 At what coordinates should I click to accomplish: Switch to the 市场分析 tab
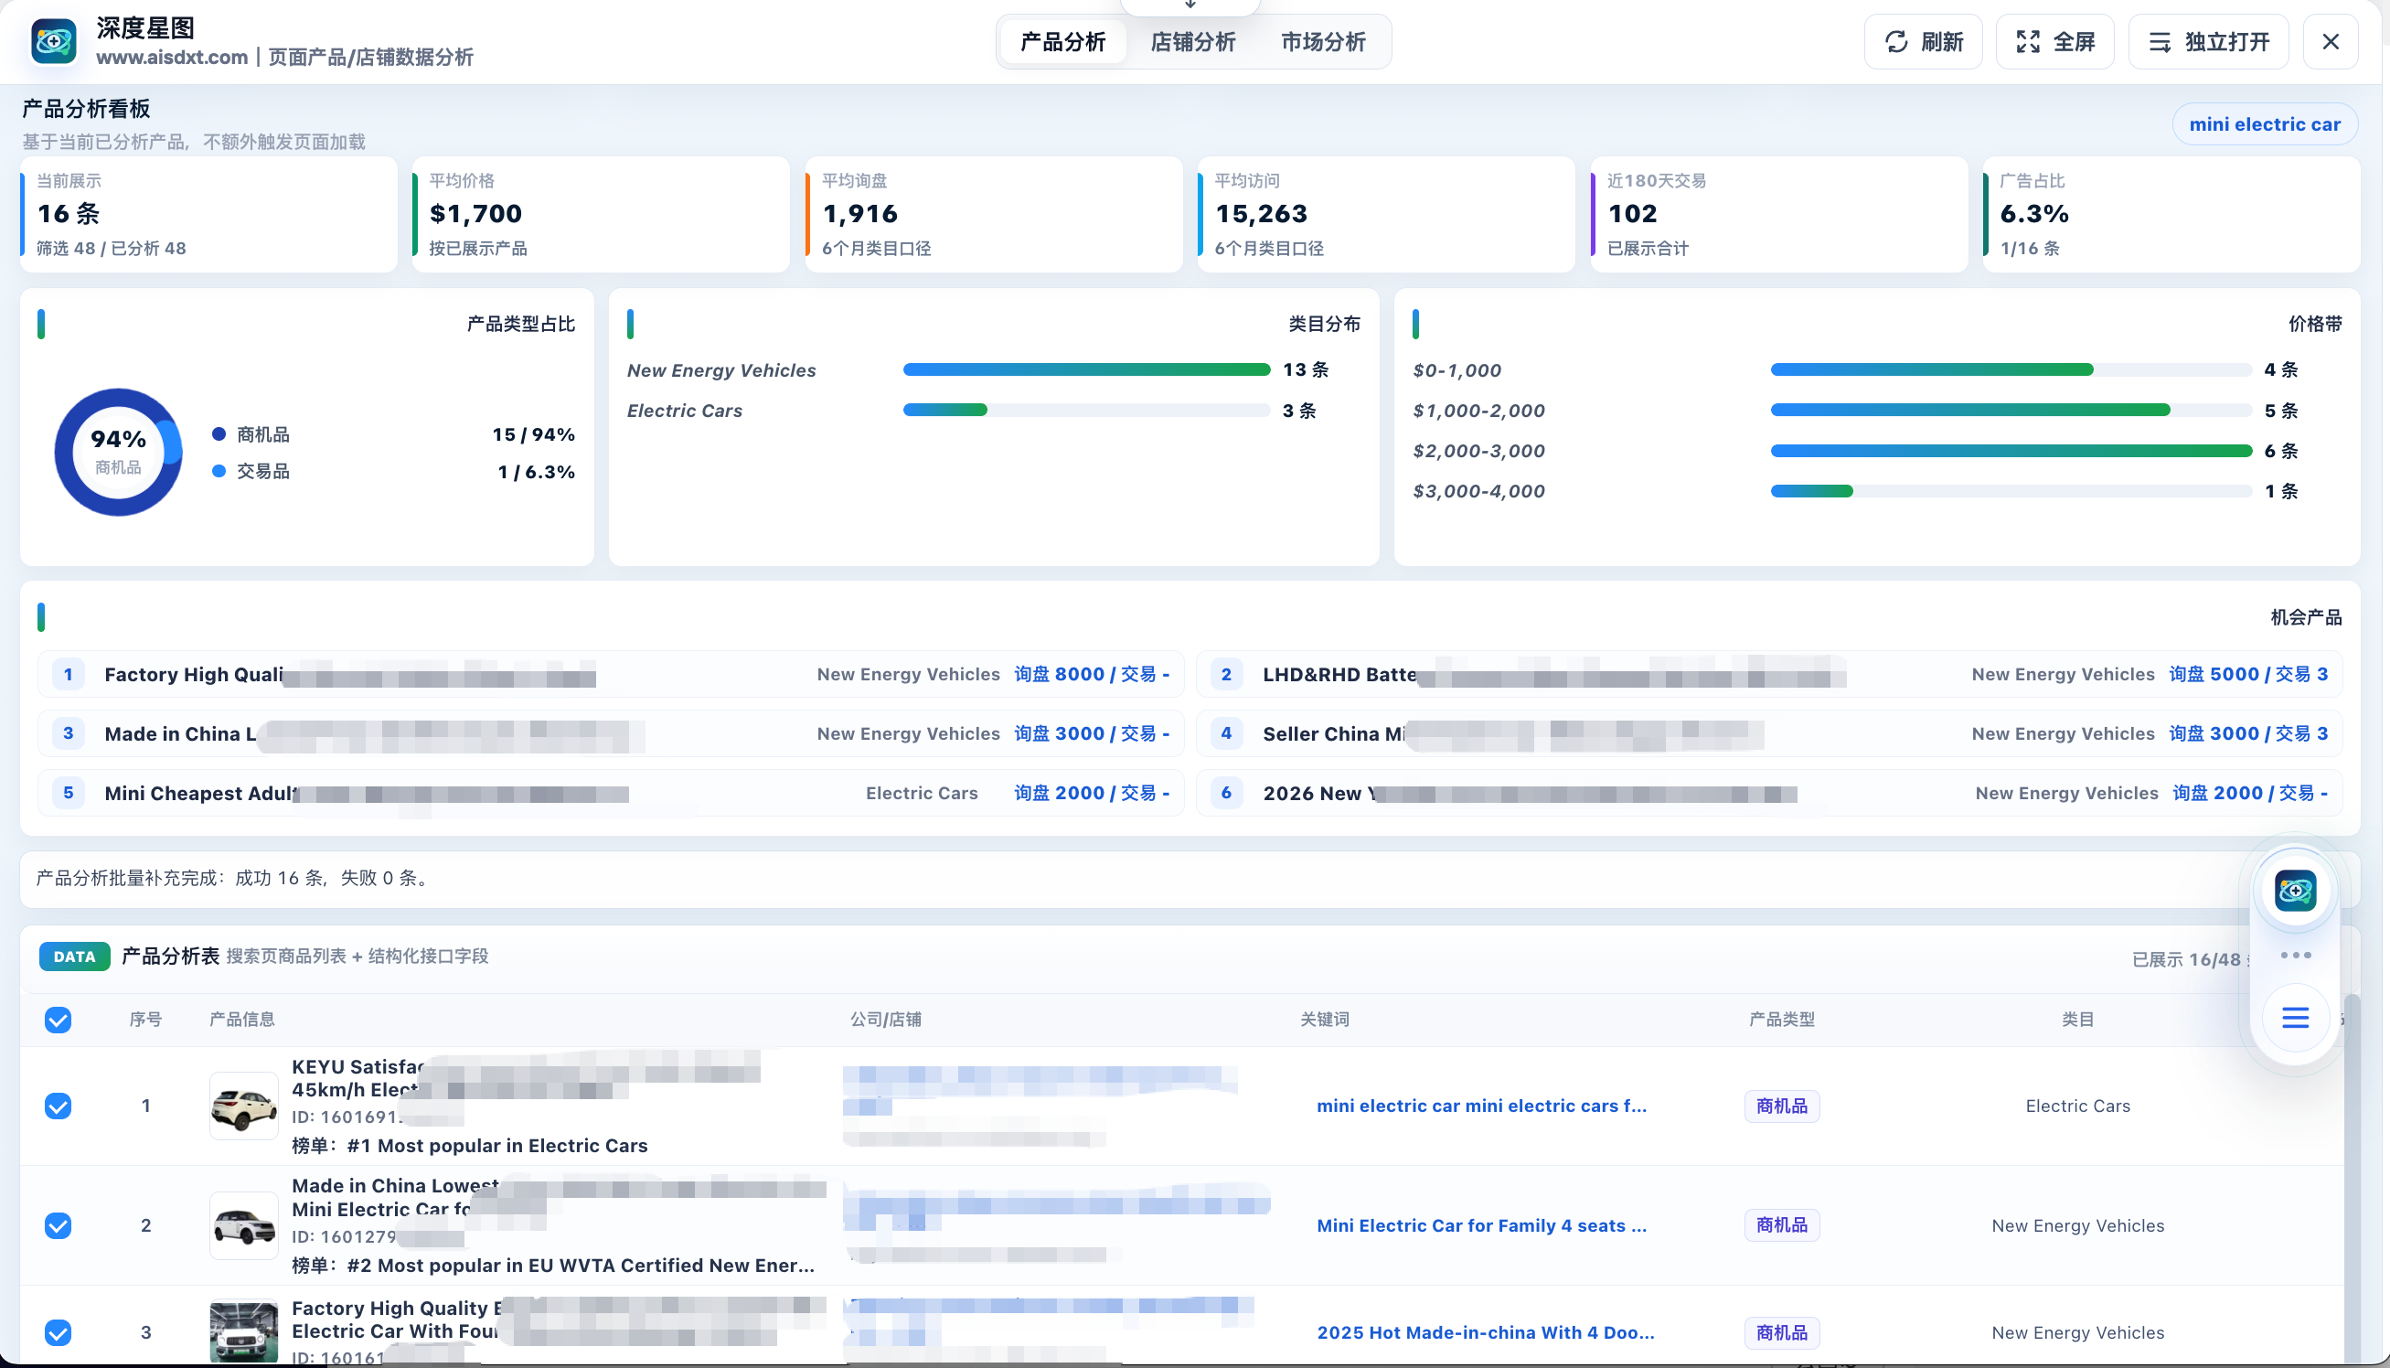[1323, 42]
